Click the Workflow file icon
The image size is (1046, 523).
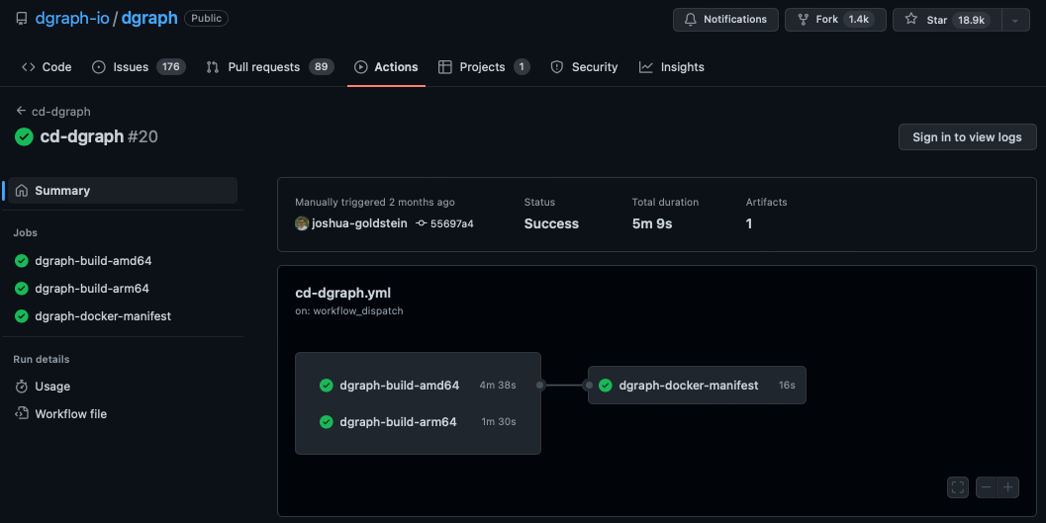coord(22,413)
